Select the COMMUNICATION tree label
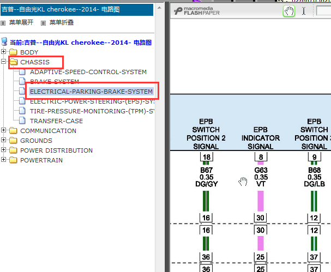The height and width of the screenshot is (272, 331). coord(49,131)
